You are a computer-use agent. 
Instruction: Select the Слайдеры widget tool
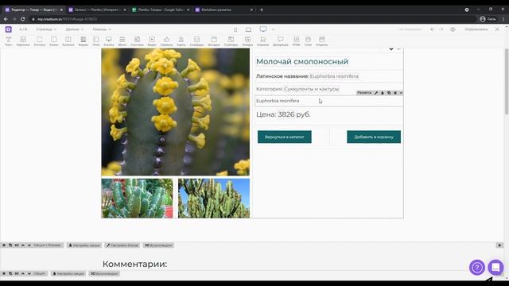pos(196,41)
